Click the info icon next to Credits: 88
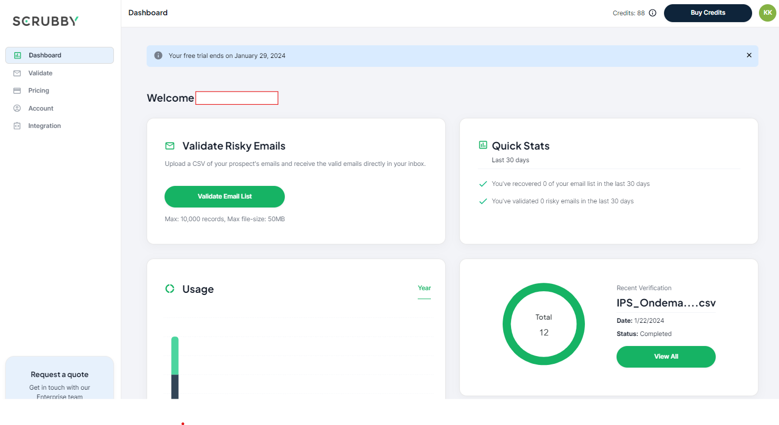This screenshot has width=779, height=425. point(652,13)
